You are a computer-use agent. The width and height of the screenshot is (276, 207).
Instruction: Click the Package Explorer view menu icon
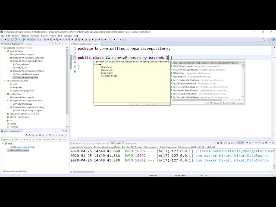[60, 44]
